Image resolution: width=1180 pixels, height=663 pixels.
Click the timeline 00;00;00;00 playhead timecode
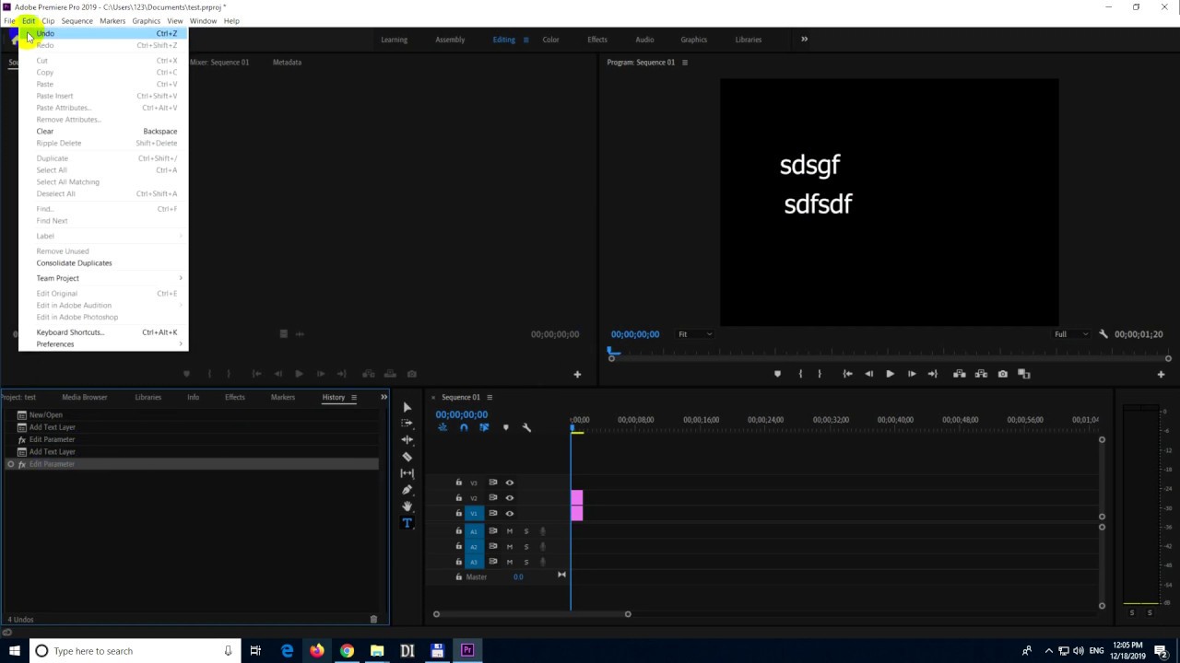tap(461, 414)
